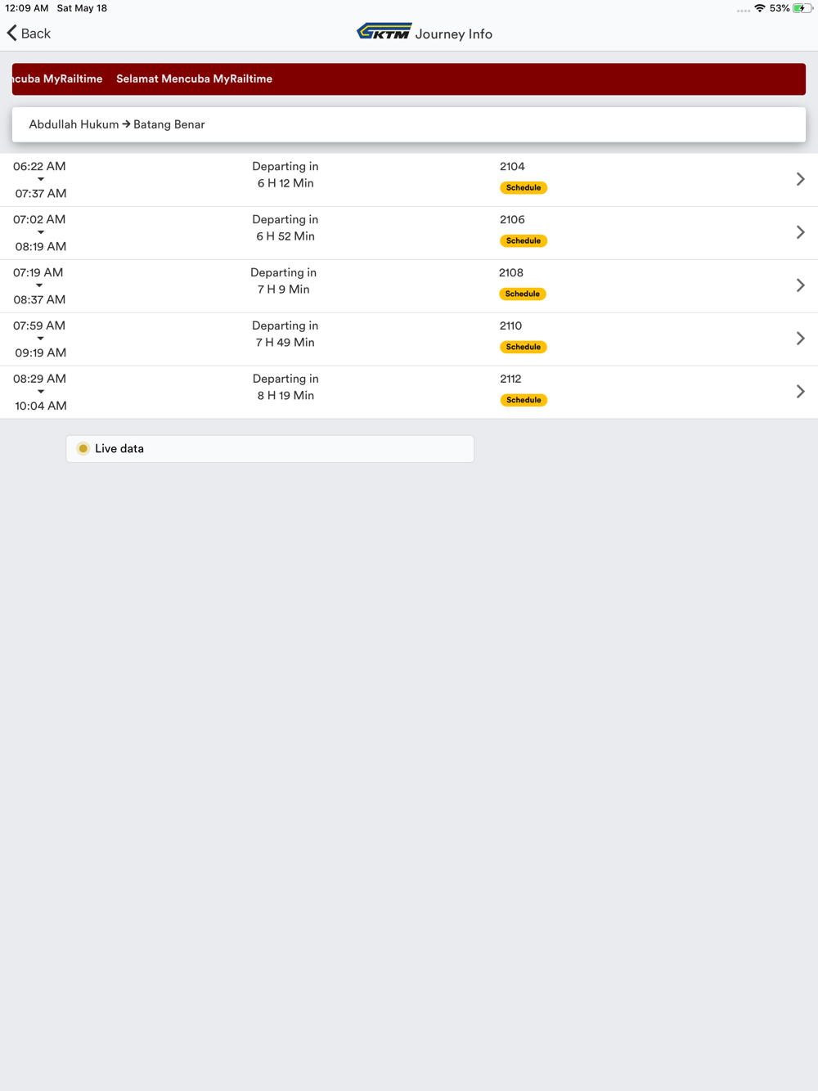The height and width of the screenshot is (1091, 818).
Task: Tap the Wi-Fi status icon
Action: pyautogui.click(x=760, y=8)
